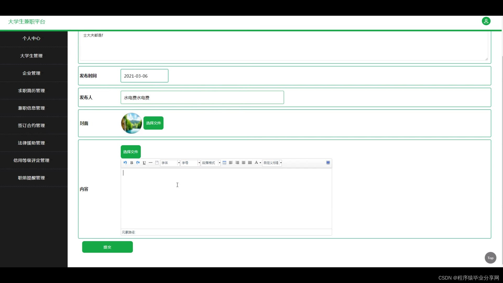Viewport: 503px width, 283px height.
Task: Click the insert table icon
Action: [225, 163]
